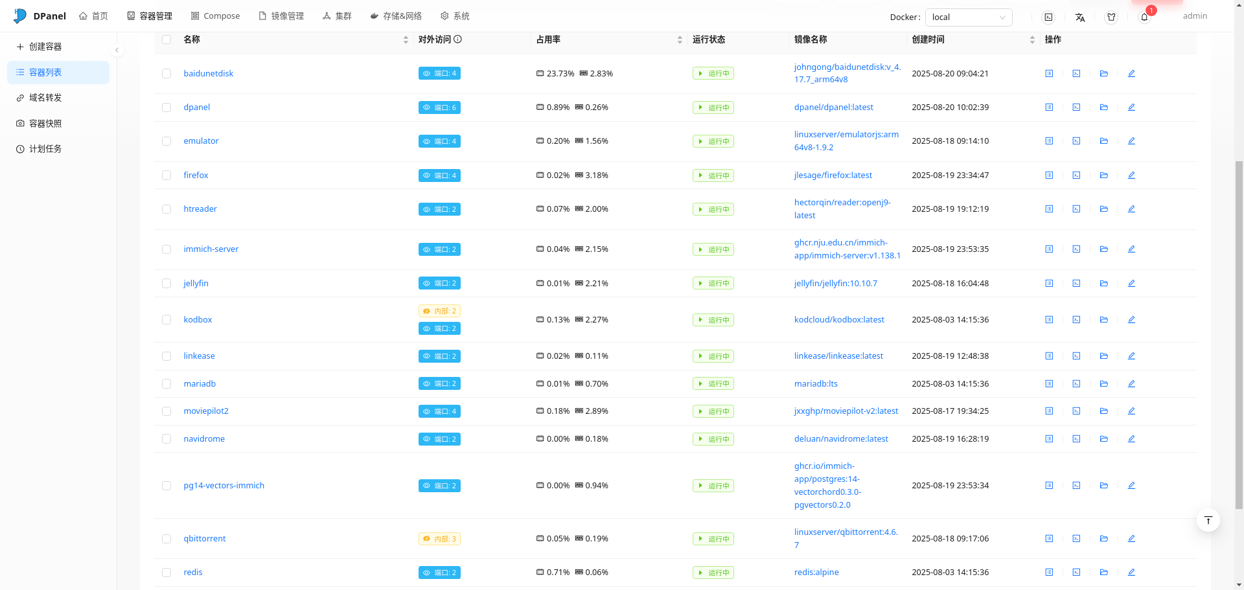Click the 内部: 2 badge for kodbox
This screenshot has height=590, width=1244.
click(x=439, y=311)
